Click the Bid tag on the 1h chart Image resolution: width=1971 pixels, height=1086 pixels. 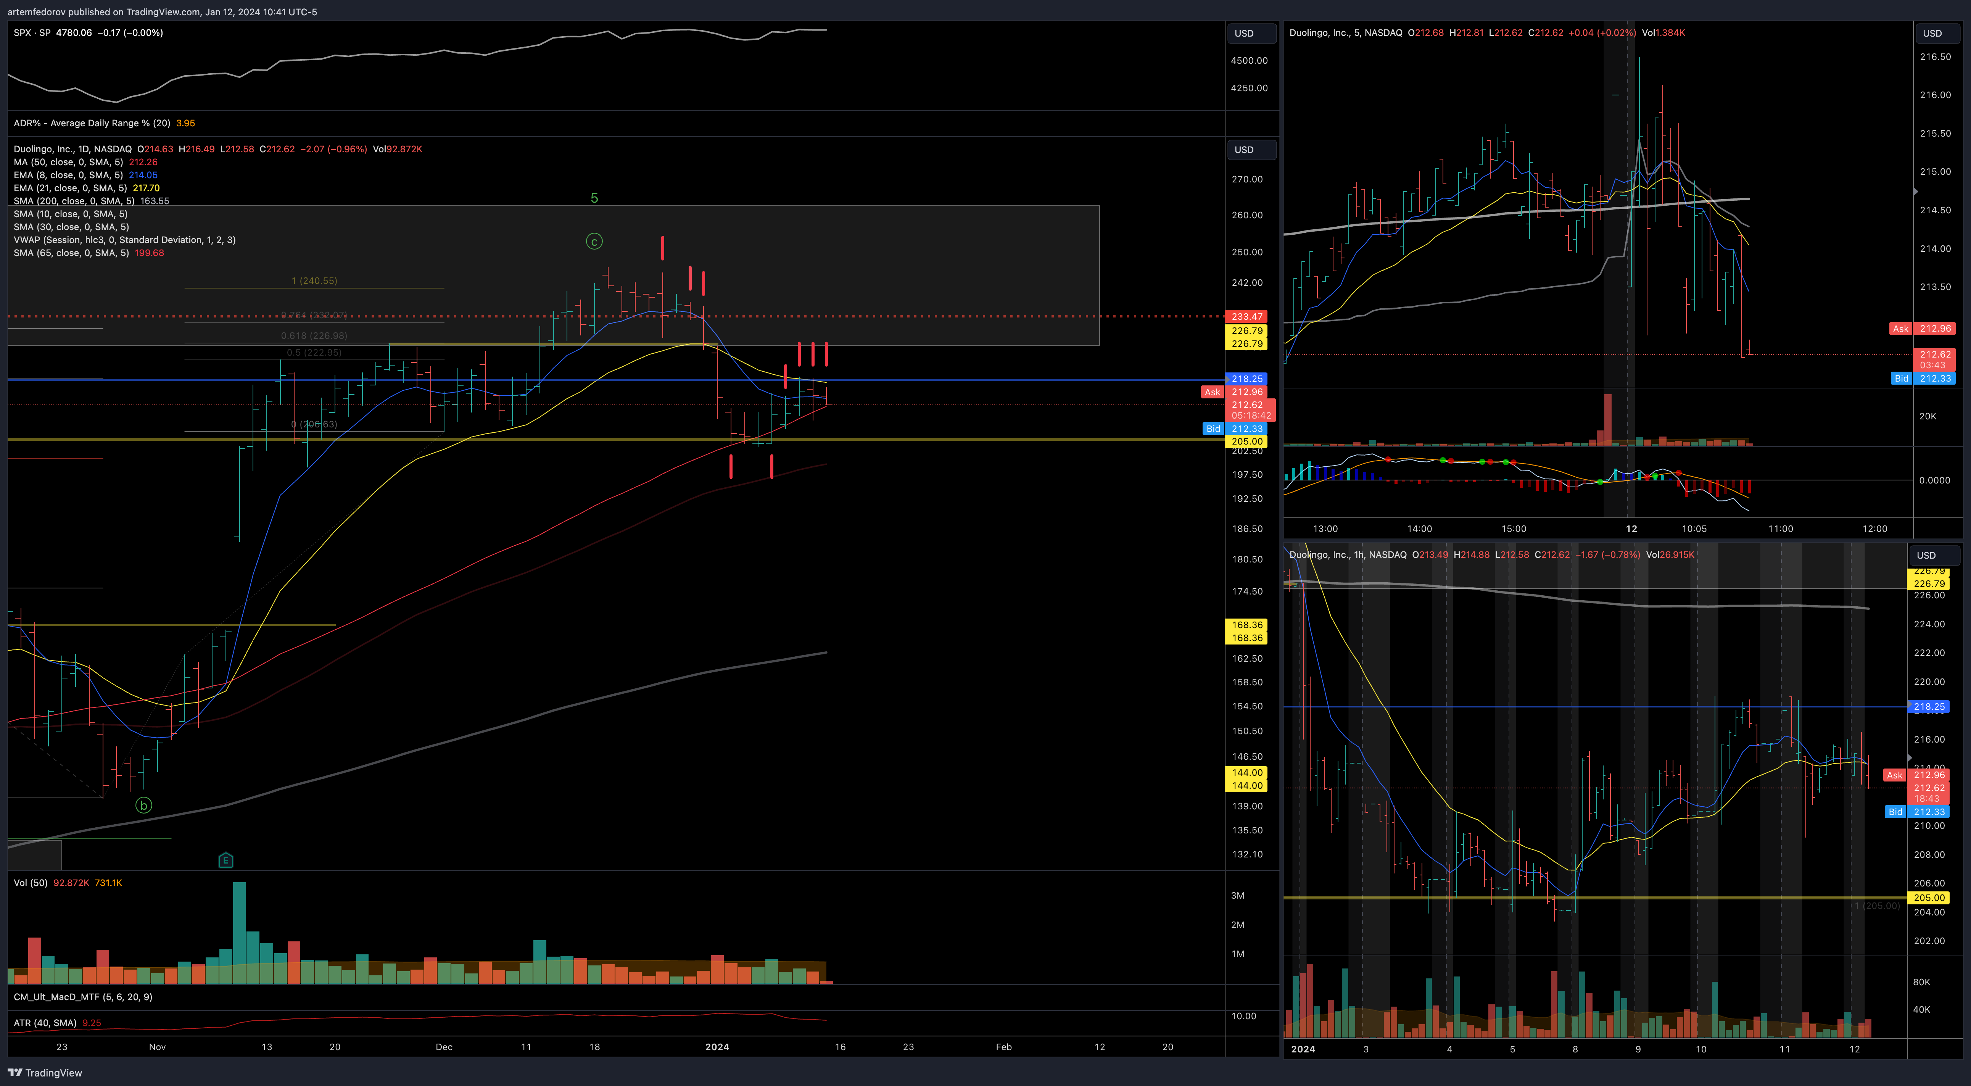coord(1895,811)
